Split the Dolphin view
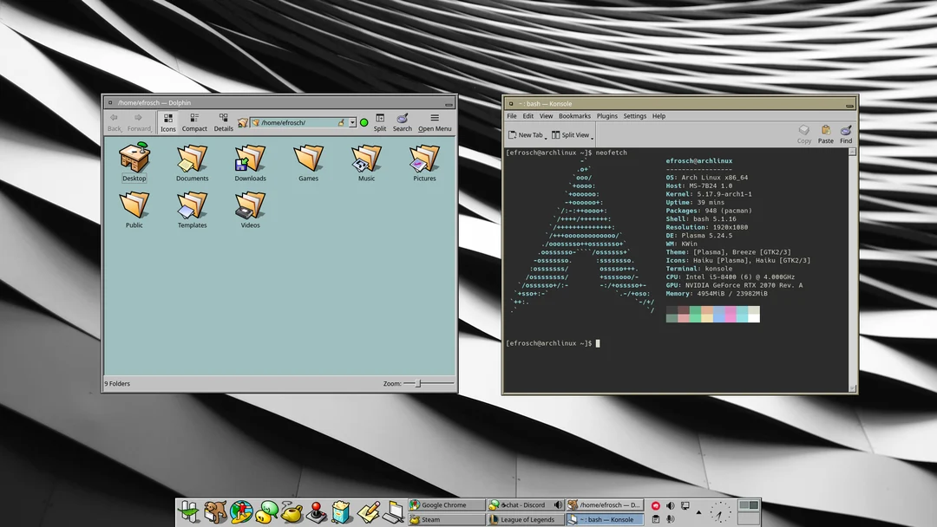 coord(380,122)
